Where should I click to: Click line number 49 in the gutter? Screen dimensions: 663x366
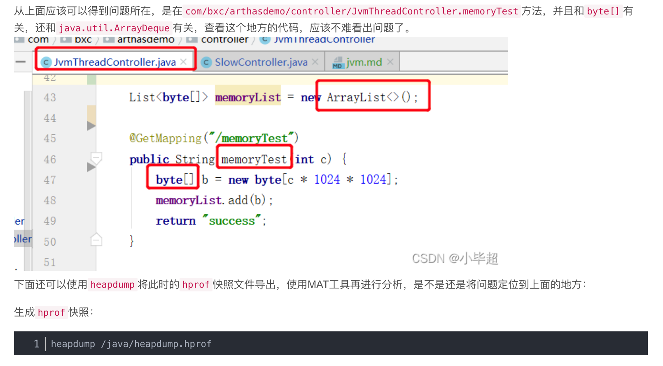[50, 221]
